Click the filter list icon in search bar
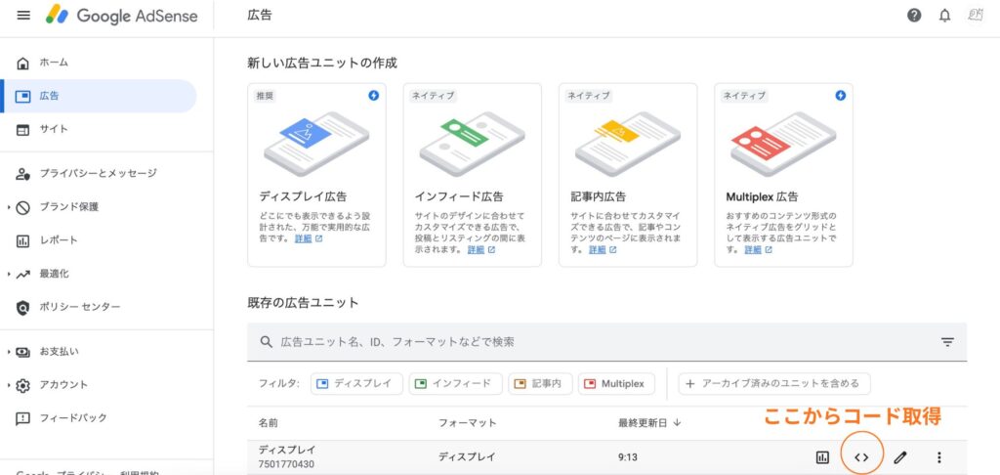 click(946, 342)
